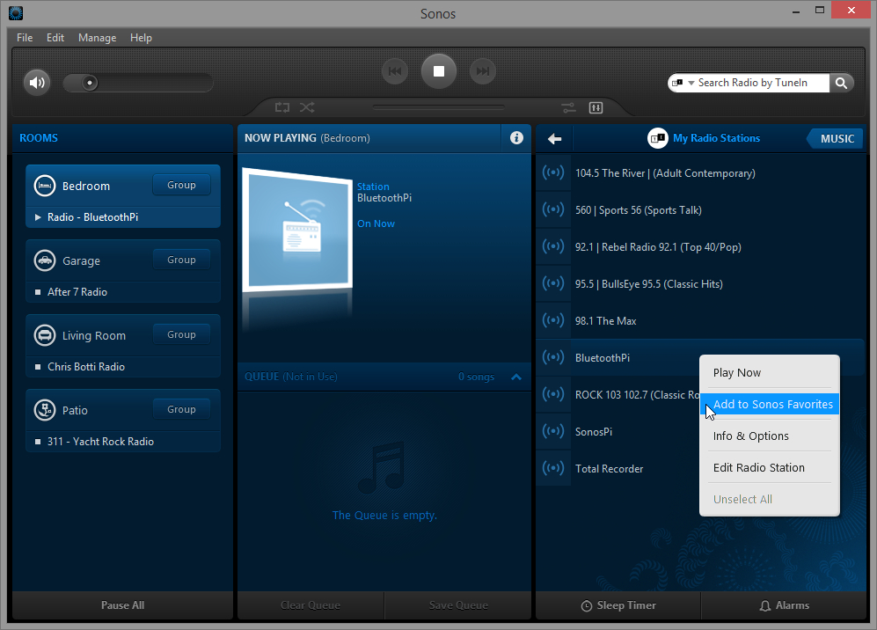Click the Now Playing info icon
This screenshot has height=630, width=877.
516,137
